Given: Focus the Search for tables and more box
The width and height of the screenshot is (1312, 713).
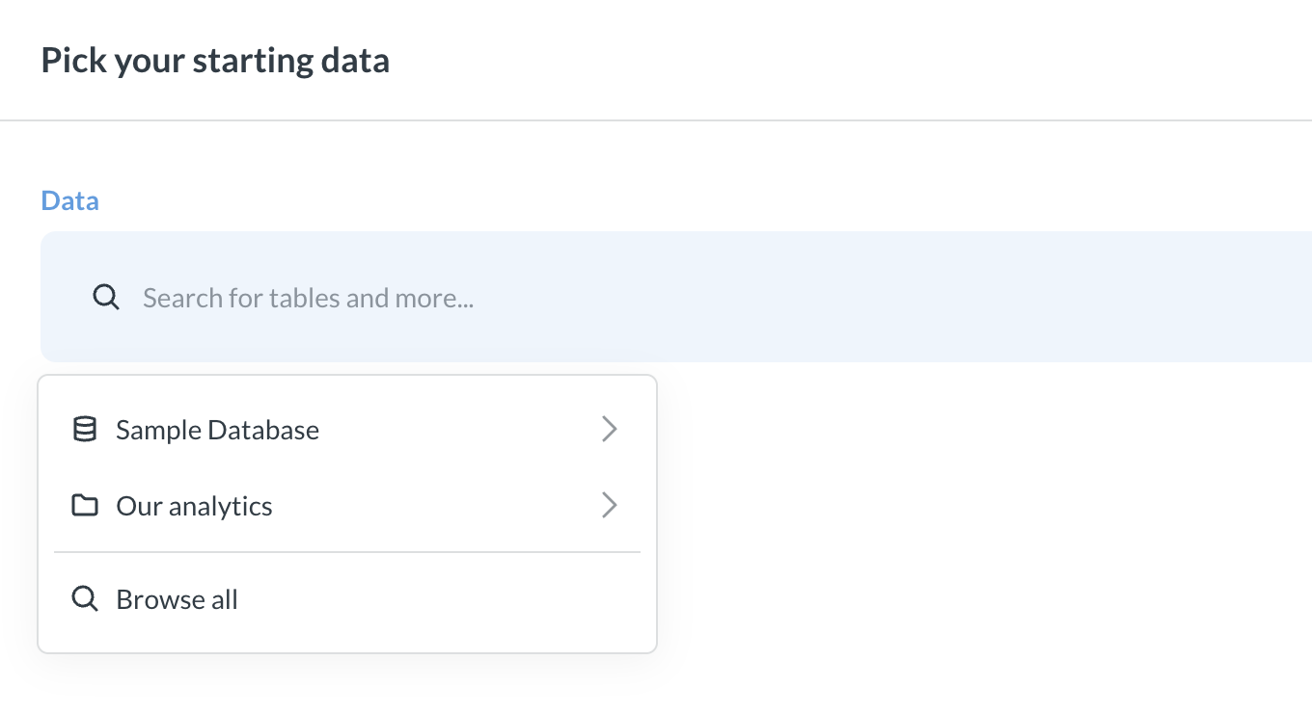Looking at the screenshot, I should pos(309,298).
